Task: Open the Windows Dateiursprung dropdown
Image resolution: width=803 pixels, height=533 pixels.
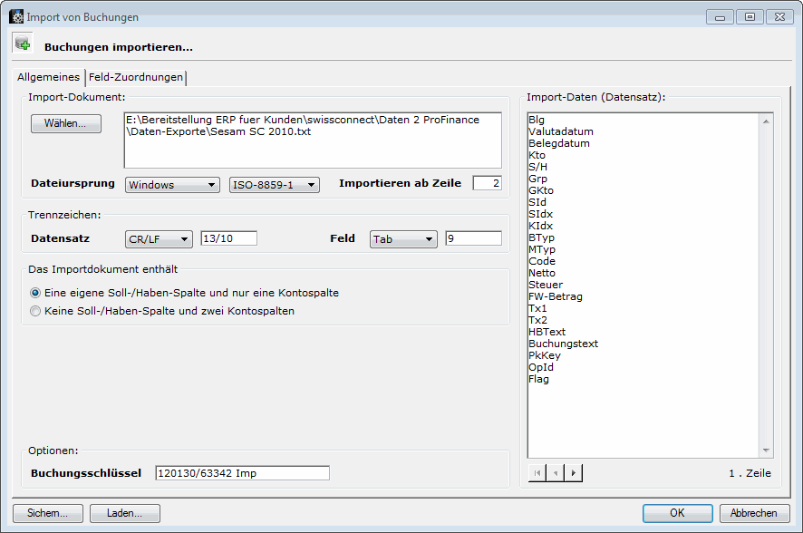Action: click(172, 185)
